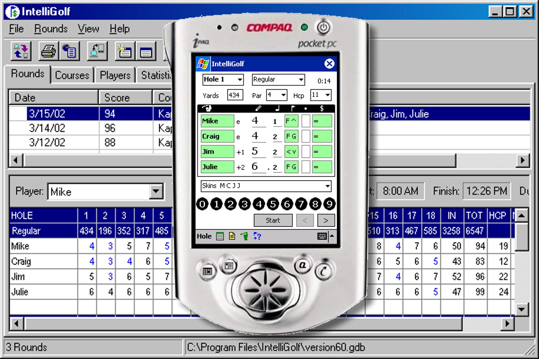Tap digit 4 circle on Pocket PC keypad

pyautogui.click(x=259, y=204)
